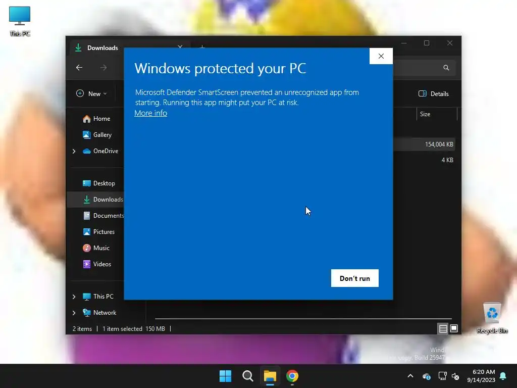The image size is (517, 388).
Task: Expand the OneDrive tree node
Action: [x=74, y=151]
